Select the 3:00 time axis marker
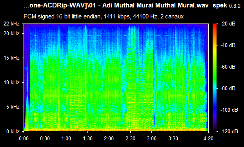This screenshot has height=147, width=244. pyautogui.click(x=151, y=138)
